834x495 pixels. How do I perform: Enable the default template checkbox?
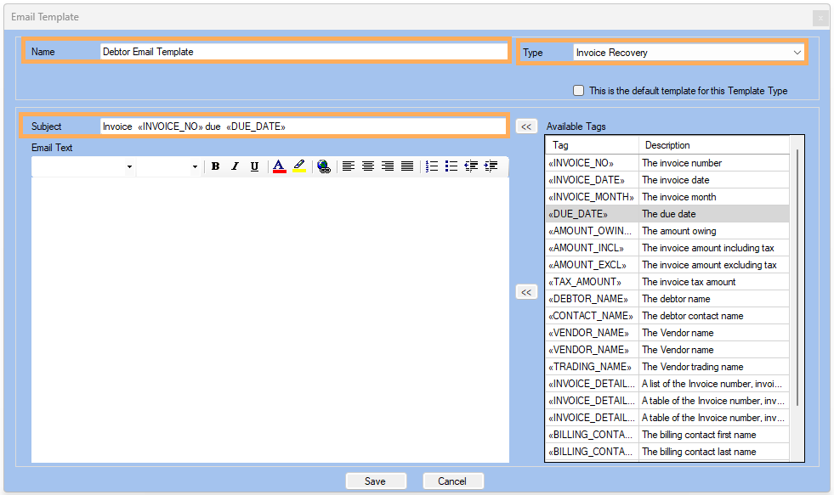pos(579,91)
